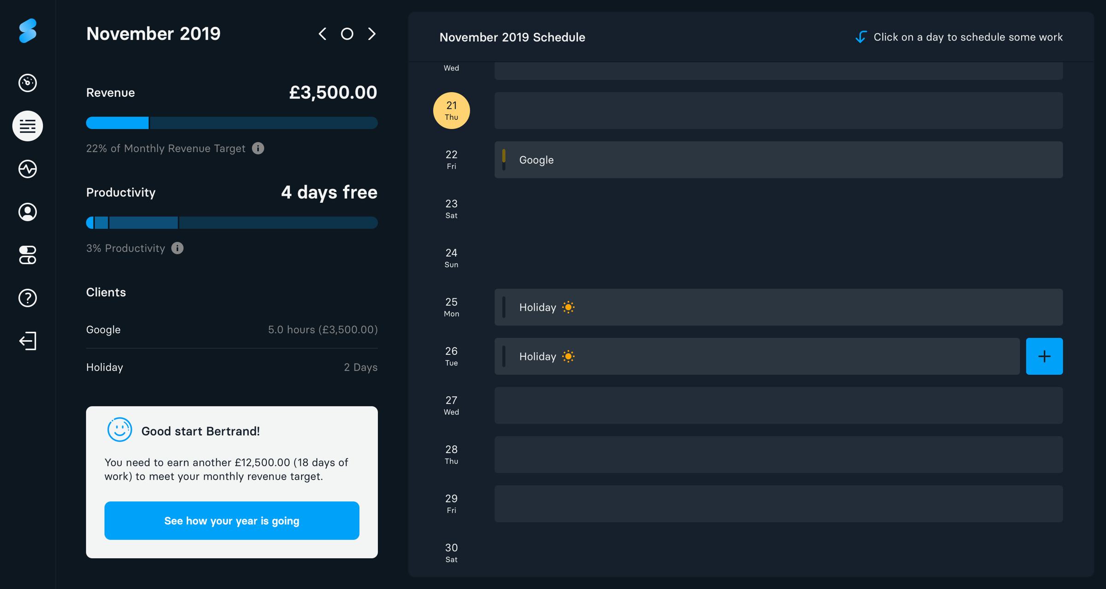Select the Holiday entry on 25 Mon
This screenshot has height=589, width=1106.
(x=779, y=307)
